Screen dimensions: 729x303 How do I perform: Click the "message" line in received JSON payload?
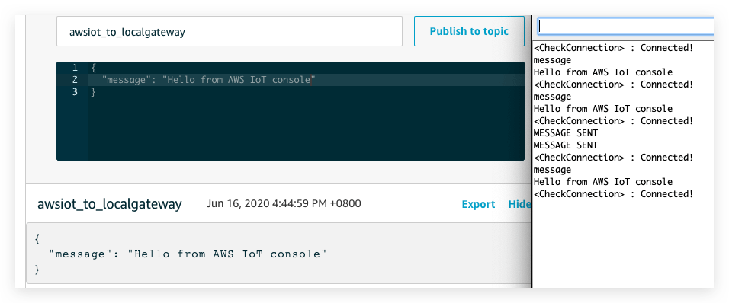191,254
